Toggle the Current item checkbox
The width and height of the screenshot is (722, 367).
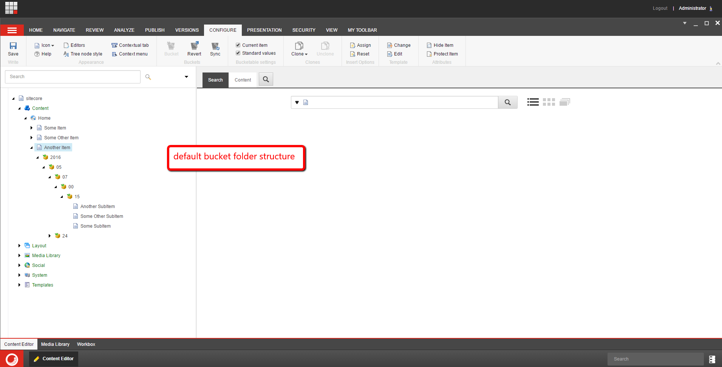[238, 45]
